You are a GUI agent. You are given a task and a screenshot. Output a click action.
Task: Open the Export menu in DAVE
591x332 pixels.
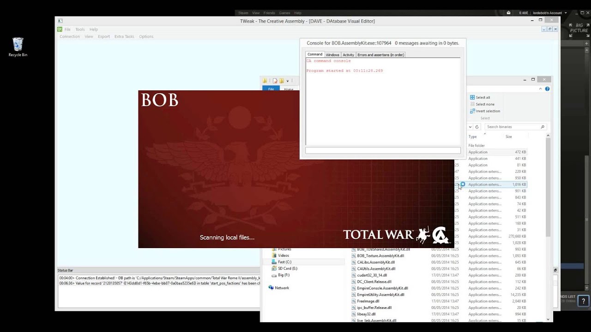(x=104, y=36)
